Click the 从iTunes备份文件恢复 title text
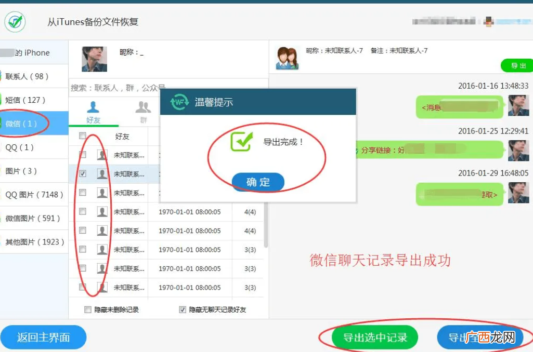Image resolution: width=533 pixels, height=352 pixels. click(x=93, y=22)
